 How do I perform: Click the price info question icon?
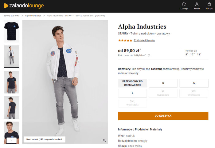[149, 55]
